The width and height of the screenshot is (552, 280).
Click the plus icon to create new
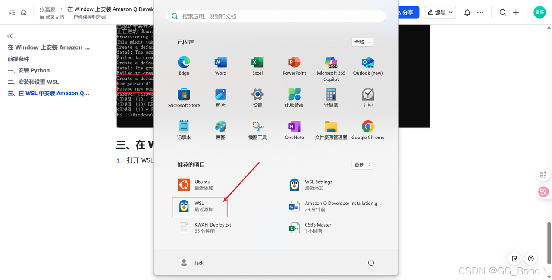coord(516,13)
